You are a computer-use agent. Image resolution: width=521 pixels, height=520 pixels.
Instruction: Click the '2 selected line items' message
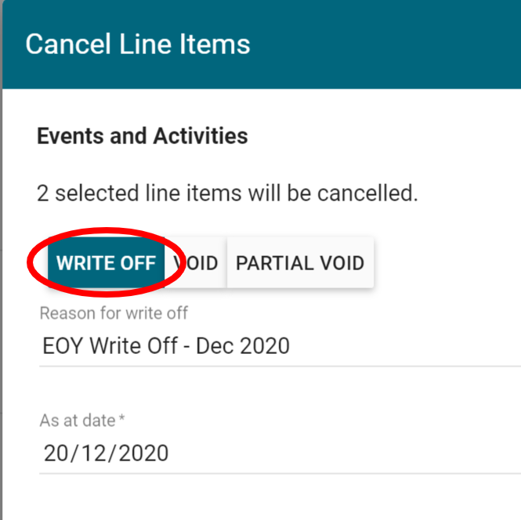point(227,193)
